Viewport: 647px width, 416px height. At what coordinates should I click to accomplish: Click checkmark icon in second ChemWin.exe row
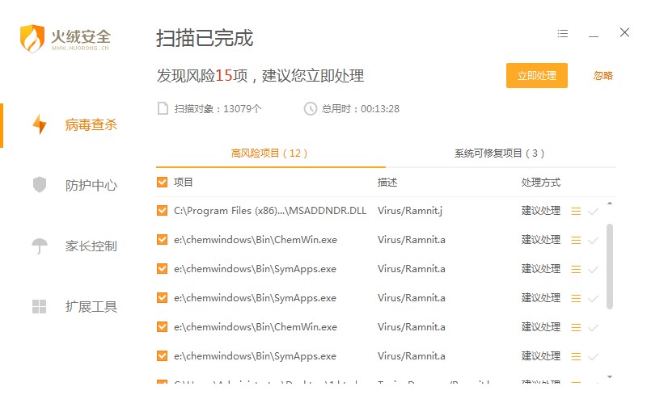click(x=594, y=328)
